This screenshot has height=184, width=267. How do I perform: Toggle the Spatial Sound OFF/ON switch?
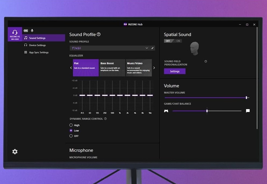(x=173, y=41)
